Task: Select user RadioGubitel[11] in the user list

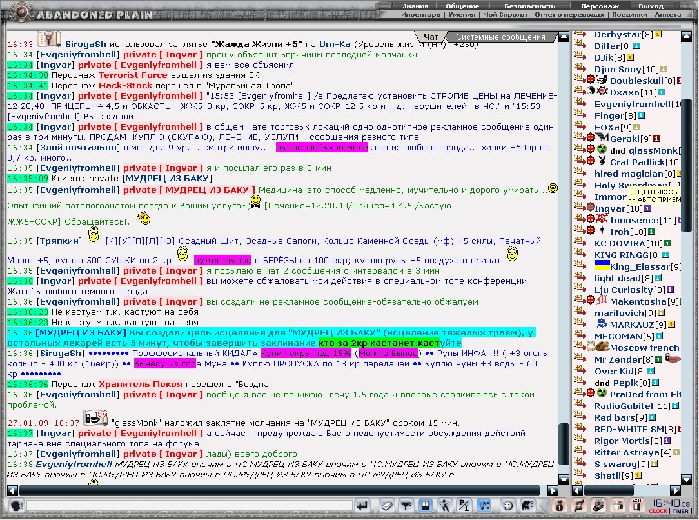Action: tap(632, 406)
